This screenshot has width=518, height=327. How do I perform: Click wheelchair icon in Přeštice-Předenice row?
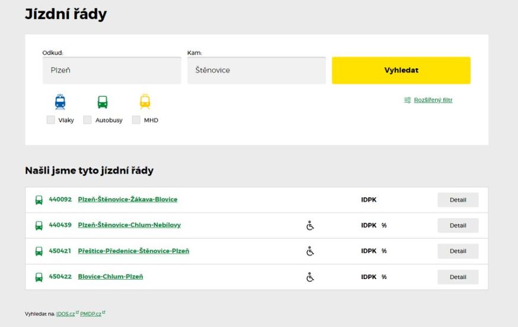(310, 251)
